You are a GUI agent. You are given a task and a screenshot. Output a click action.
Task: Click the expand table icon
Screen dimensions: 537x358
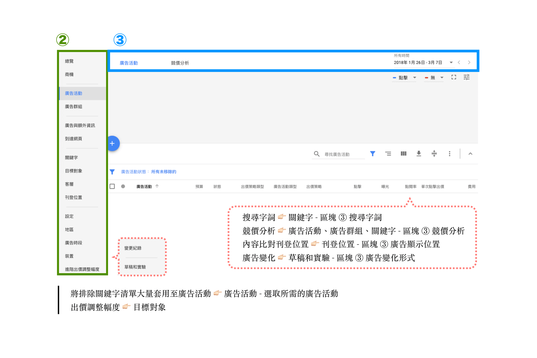[434, 154]
